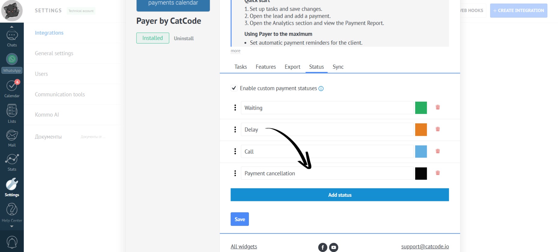Save the status settings
Screen dimensions: 558x252
click(x=240, y=219)
